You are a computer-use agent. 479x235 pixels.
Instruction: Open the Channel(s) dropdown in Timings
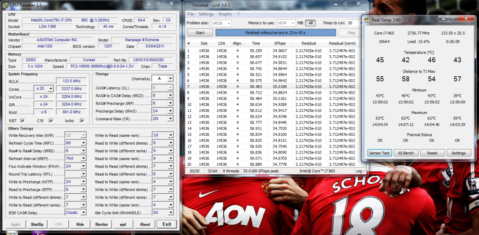click(x=169, y=79)
